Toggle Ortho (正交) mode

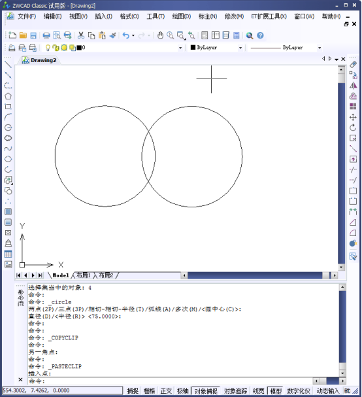pyautogui.click(x=166, y=390)
